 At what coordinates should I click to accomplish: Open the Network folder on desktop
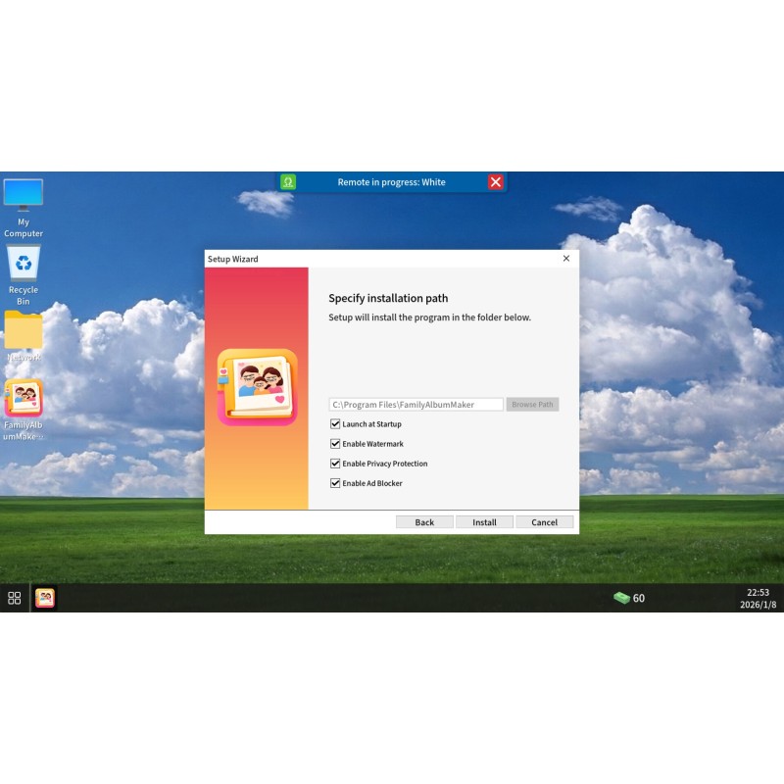(24, 331)
